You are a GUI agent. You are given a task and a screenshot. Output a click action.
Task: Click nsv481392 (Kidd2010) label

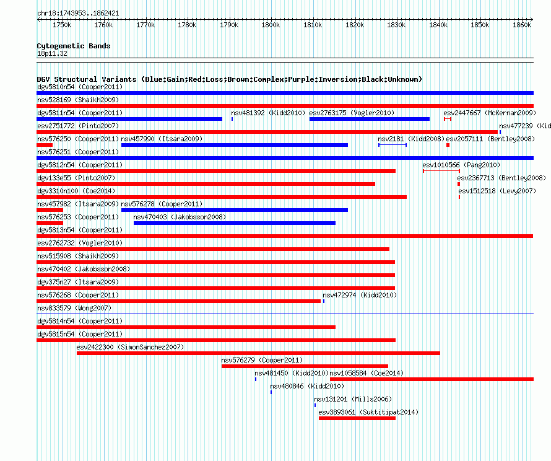tap(268, 113)
